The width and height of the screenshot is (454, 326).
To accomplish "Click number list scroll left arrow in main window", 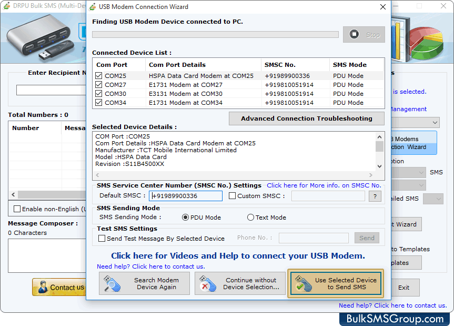I will pos(13,194).
